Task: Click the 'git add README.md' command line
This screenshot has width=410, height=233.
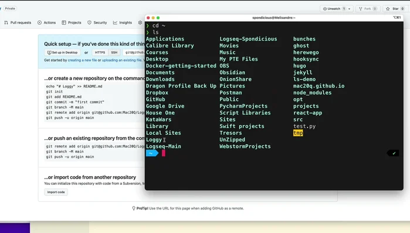Action: pyautogui.click(x=64, y=97)
